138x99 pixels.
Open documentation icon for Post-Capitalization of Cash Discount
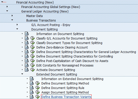pos(27,61)
